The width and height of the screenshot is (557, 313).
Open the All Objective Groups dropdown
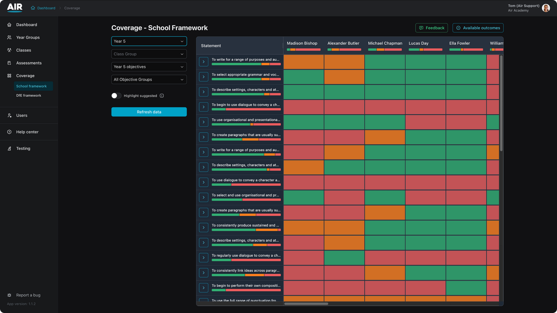(149, 79)
